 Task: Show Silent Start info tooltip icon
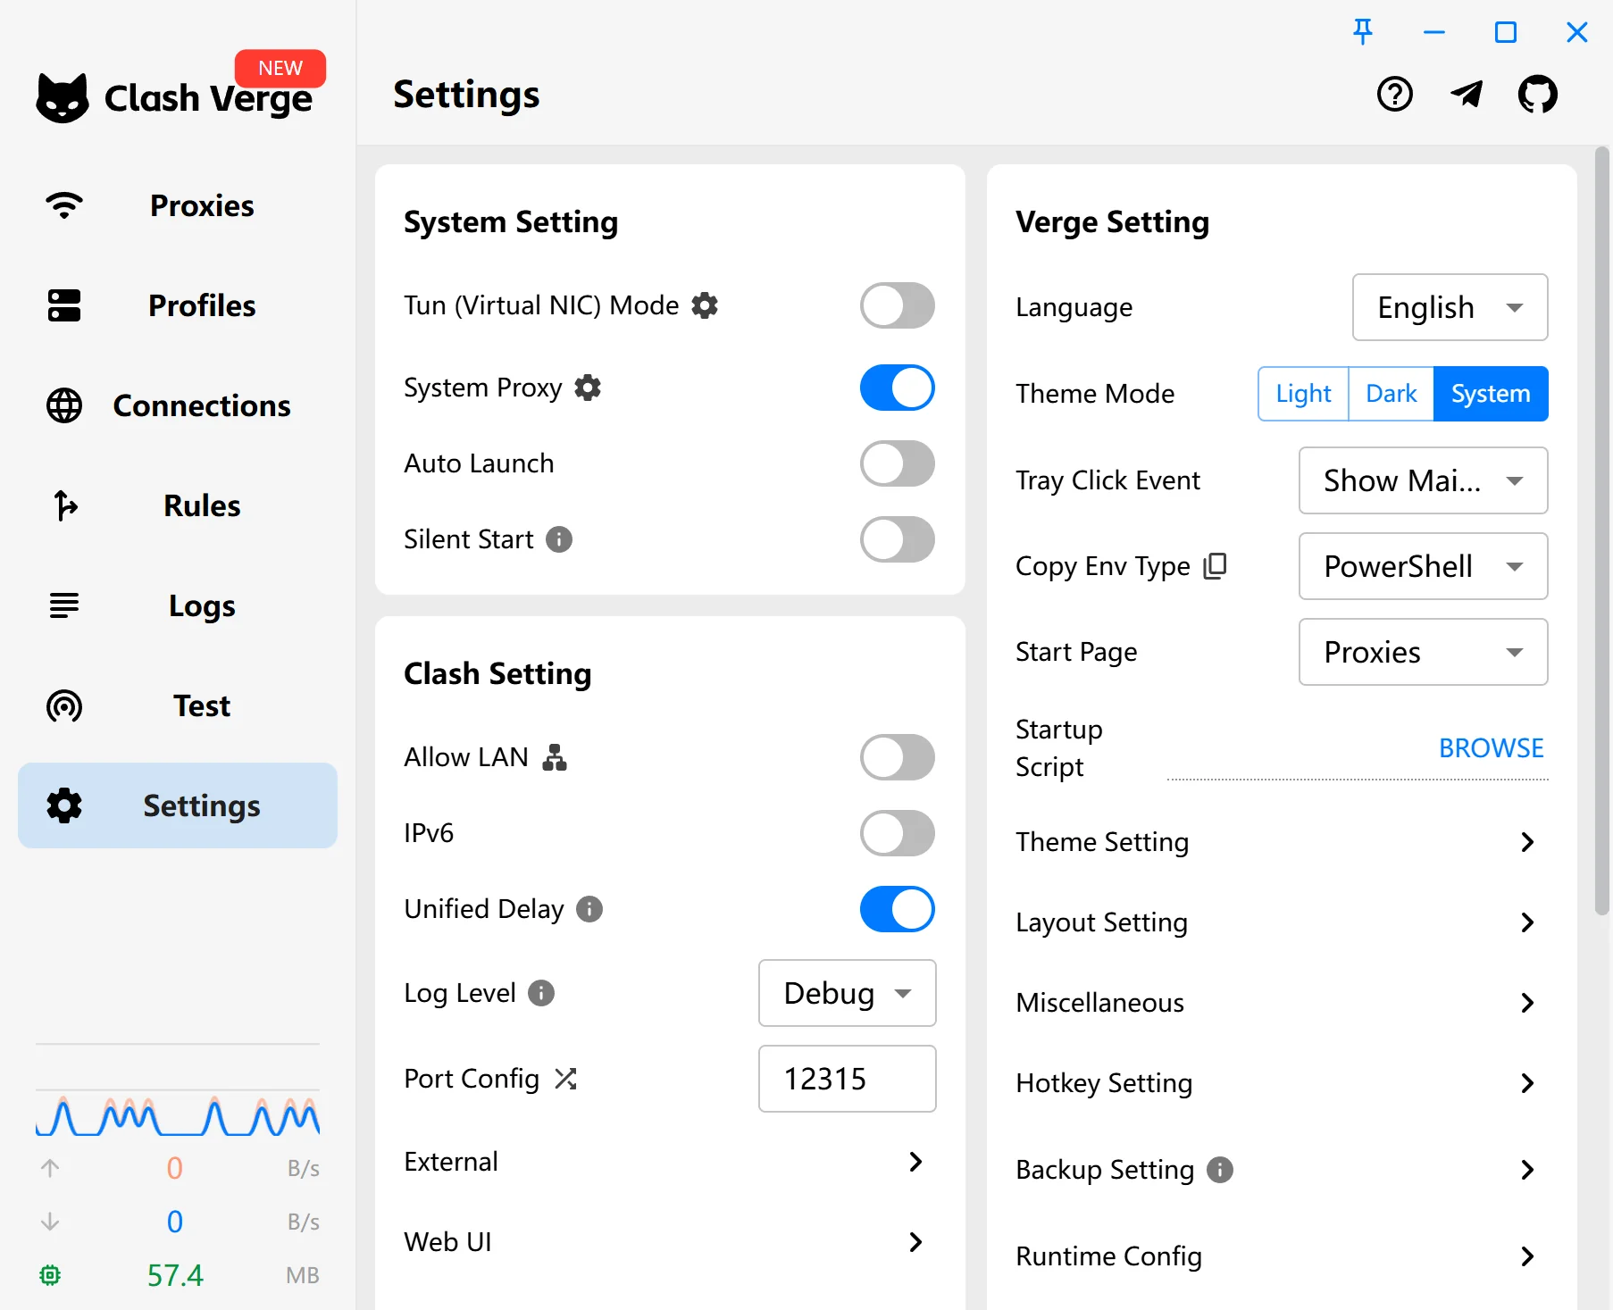[x=559, y=539]
